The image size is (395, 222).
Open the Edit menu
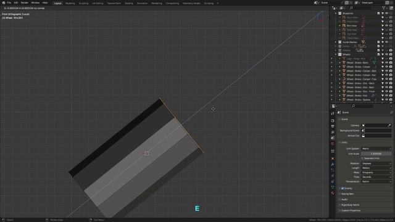16,2
